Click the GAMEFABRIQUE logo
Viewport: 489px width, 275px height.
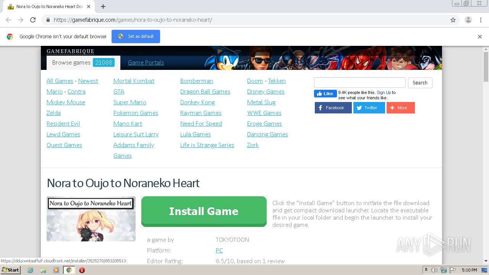point(70,51)
